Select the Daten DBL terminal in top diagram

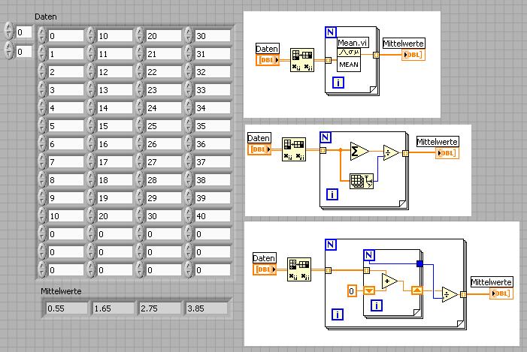click(x=268, y=60)
